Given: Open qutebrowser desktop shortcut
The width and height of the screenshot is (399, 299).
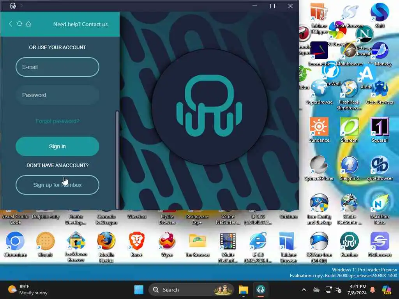Looking at the screenshot, I should click(x=380, y=168).
